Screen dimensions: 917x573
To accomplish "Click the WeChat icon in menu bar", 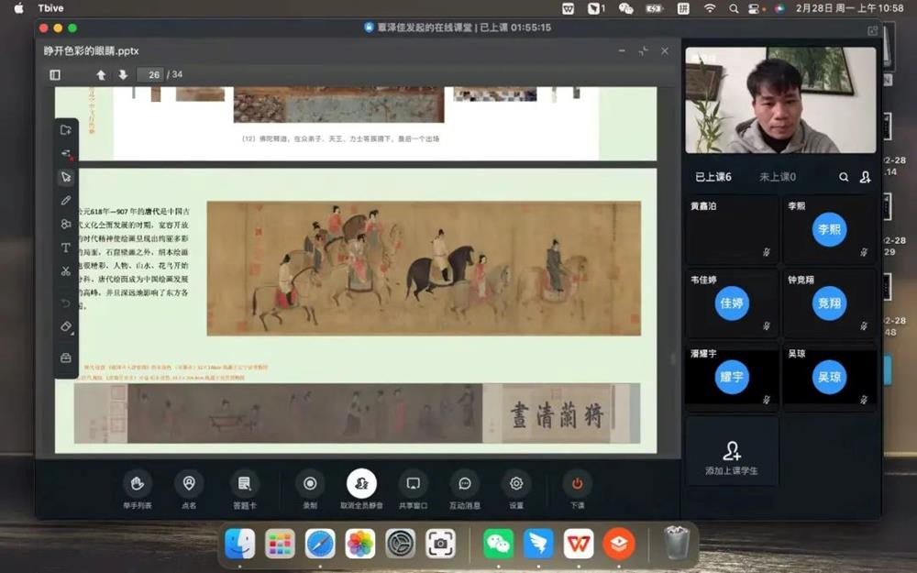I will tap(625, 8).
